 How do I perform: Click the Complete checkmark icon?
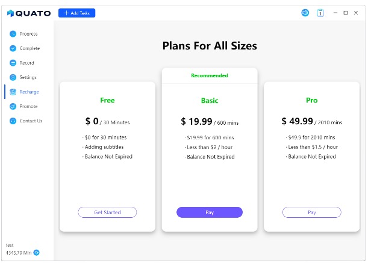point(13,48)
